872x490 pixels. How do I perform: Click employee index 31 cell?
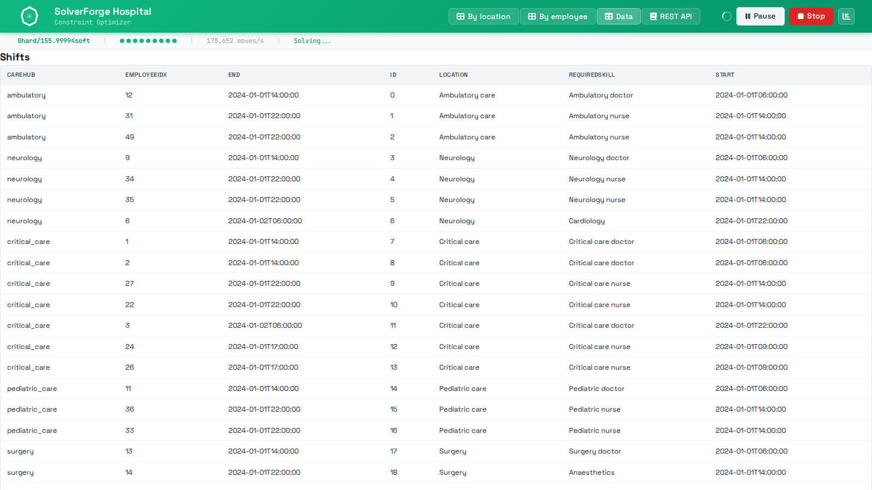click(129, 116)
